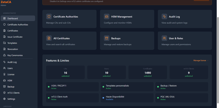219x108 pixels.
Task: Click the shield icon beside Certificate Authorities in sidebar
Action: [x=4, y=24]
